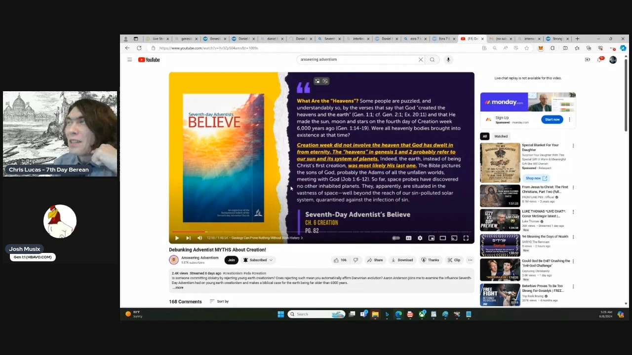
Task: Open 'Beterbiev Proves To Be Too Strong' video
Action: (500, 295)
